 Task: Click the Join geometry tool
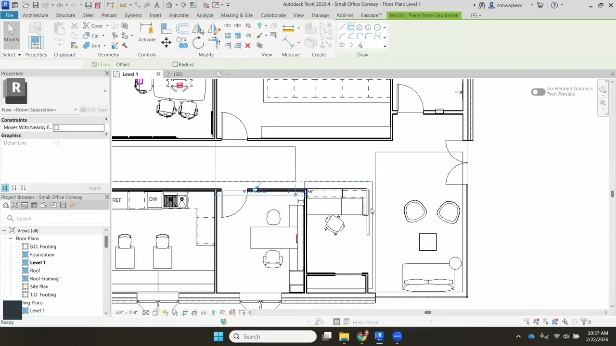coord(92,46)
